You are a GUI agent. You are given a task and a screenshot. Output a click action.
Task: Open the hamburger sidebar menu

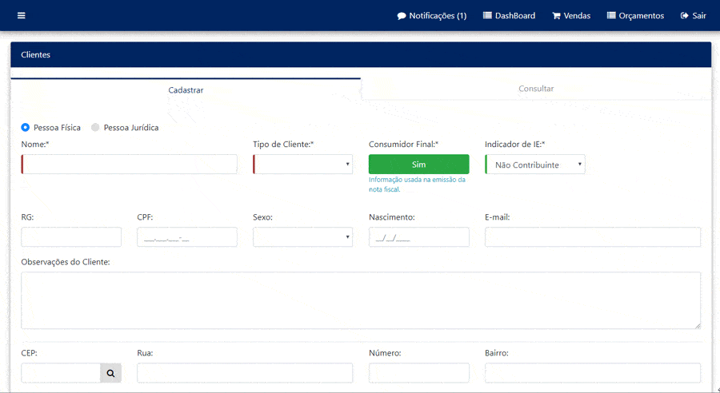coord(21,16)
